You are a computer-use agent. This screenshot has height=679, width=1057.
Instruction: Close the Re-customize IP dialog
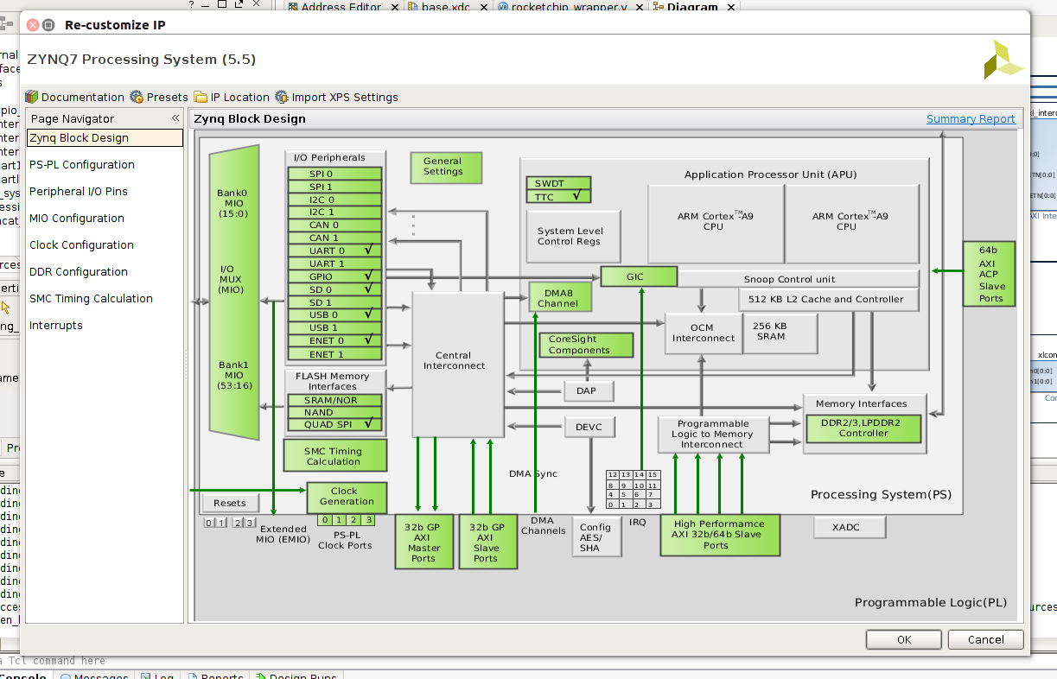[33, 25]
